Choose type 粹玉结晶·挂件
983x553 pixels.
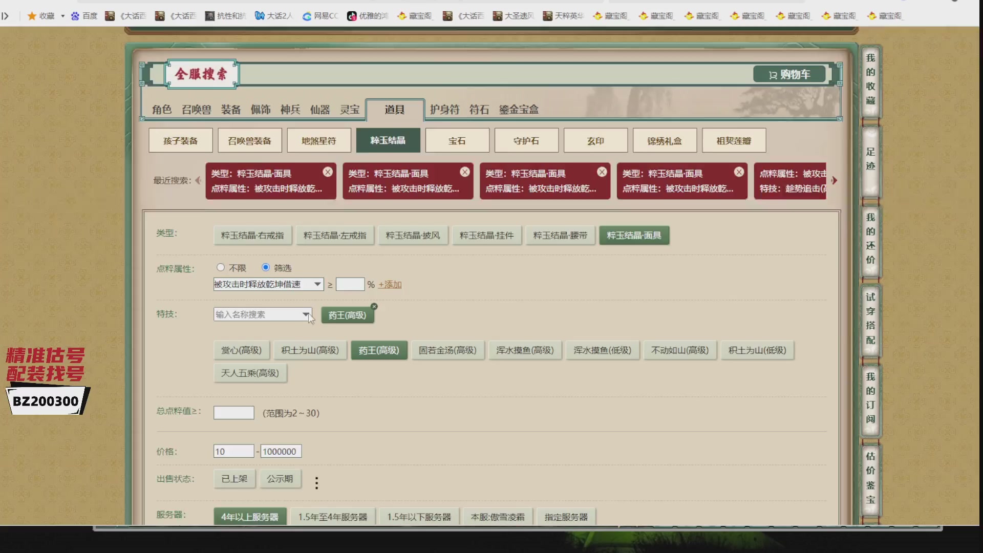click(486, 236)
